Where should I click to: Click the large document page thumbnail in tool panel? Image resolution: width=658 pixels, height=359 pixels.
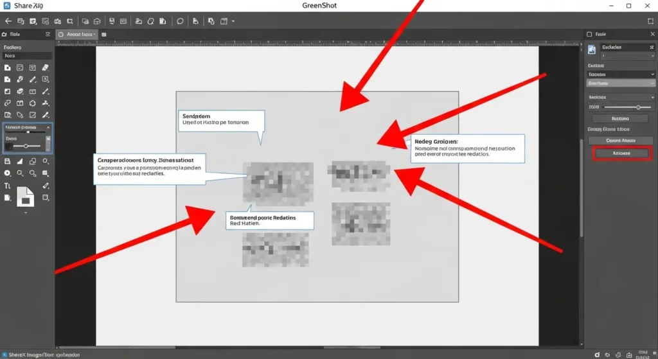coord(25,197)
